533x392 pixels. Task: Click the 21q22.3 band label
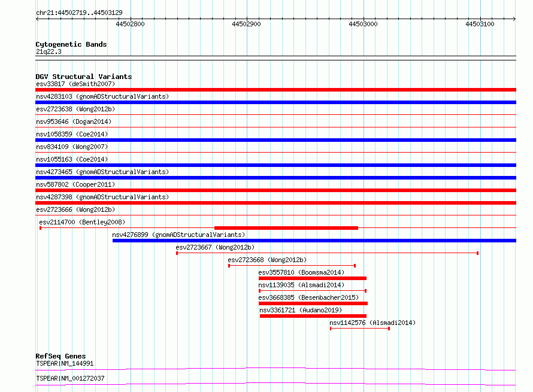coord(49,51)
